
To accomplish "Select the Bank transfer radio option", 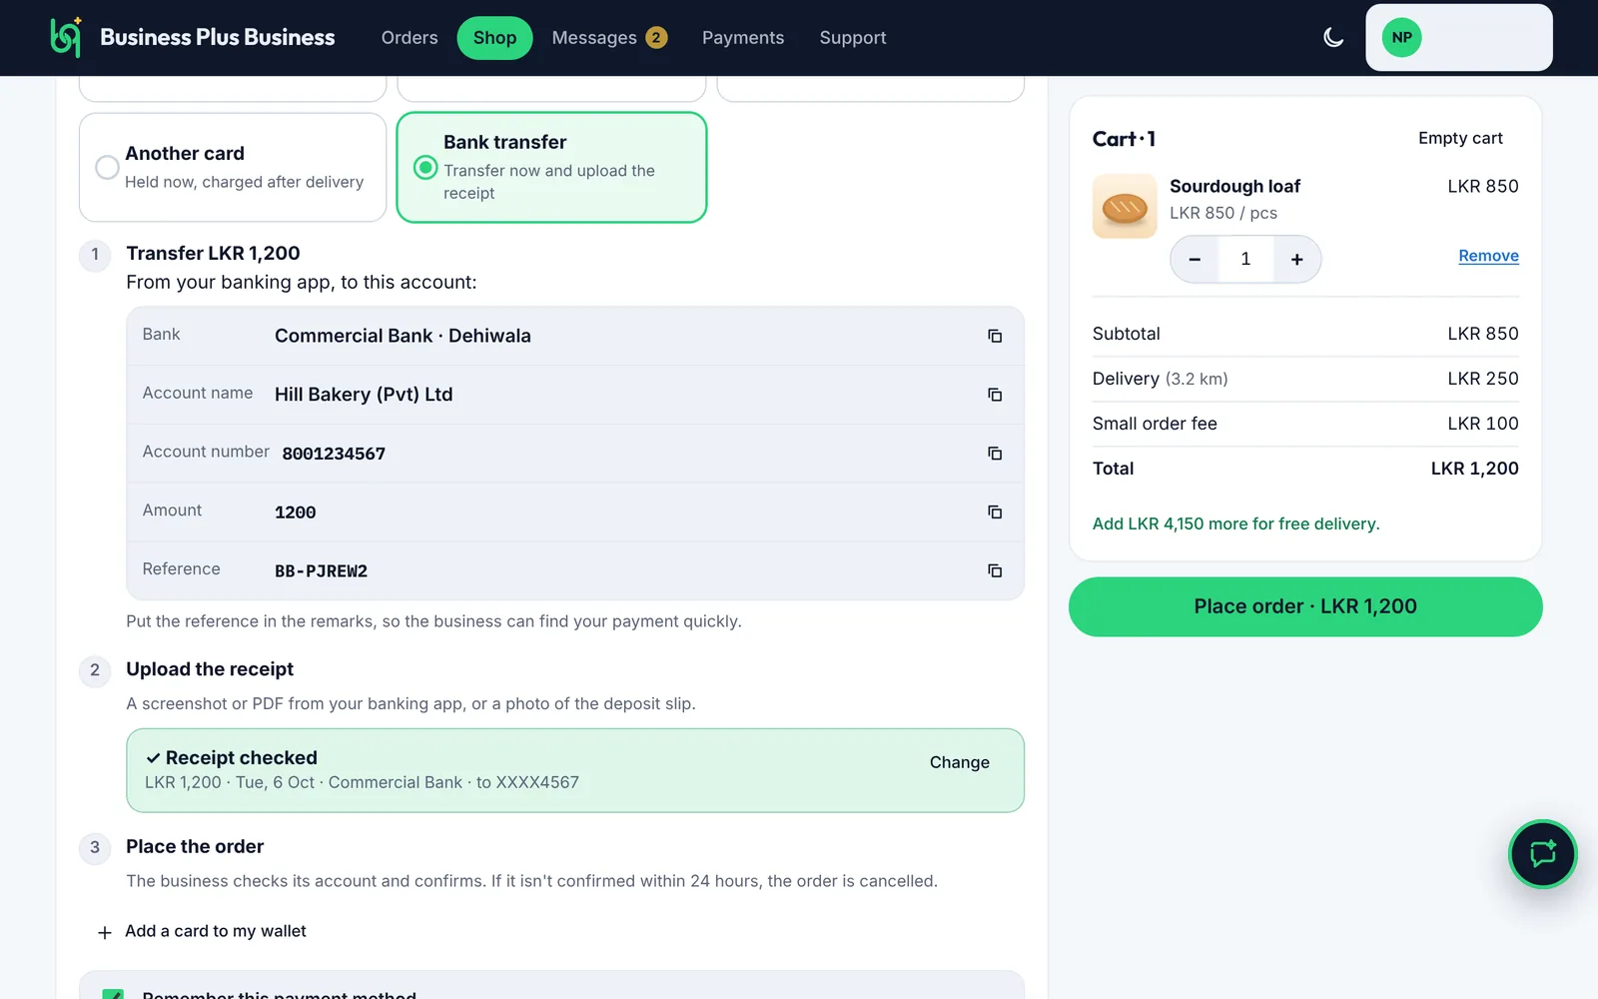I will click(425, 167).
